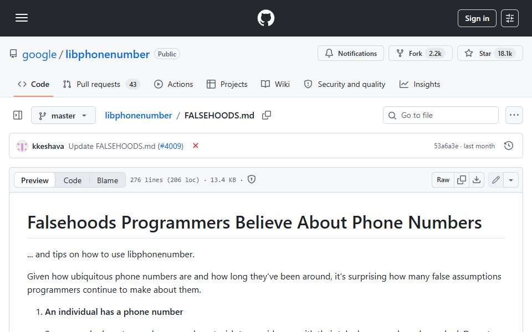Click the FALSEHOODS.md file name
532x332 pixels.
[219, 116]
